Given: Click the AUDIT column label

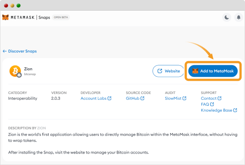Looking at the screenshot, I should click(x=170, y=93).
